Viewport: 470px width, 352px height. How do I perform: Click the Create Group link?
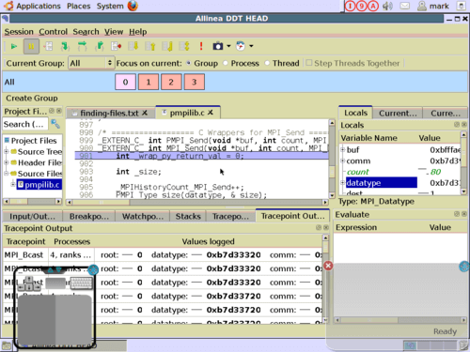coord(32,99)
